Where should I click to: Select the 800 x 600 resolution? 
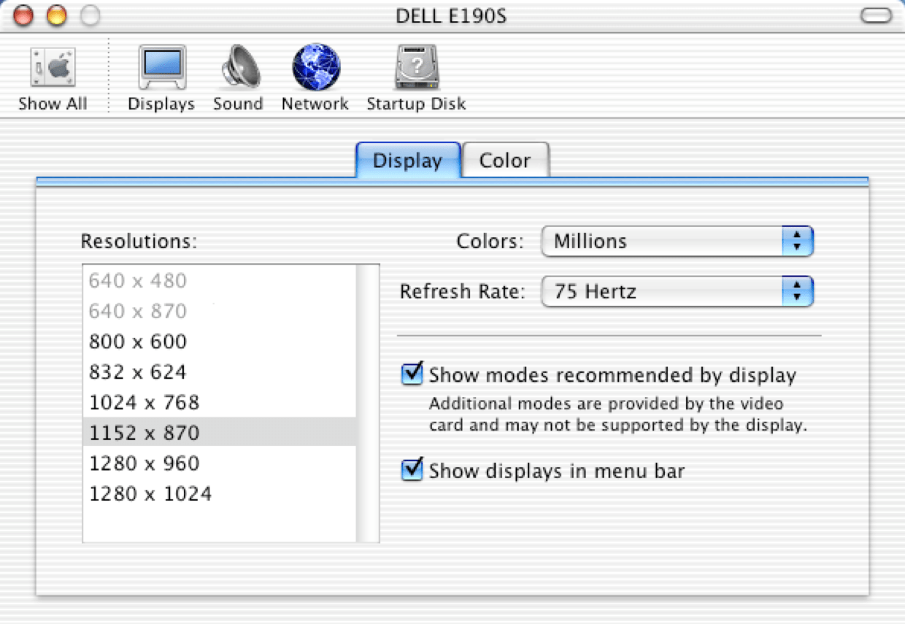pos(219,342)
